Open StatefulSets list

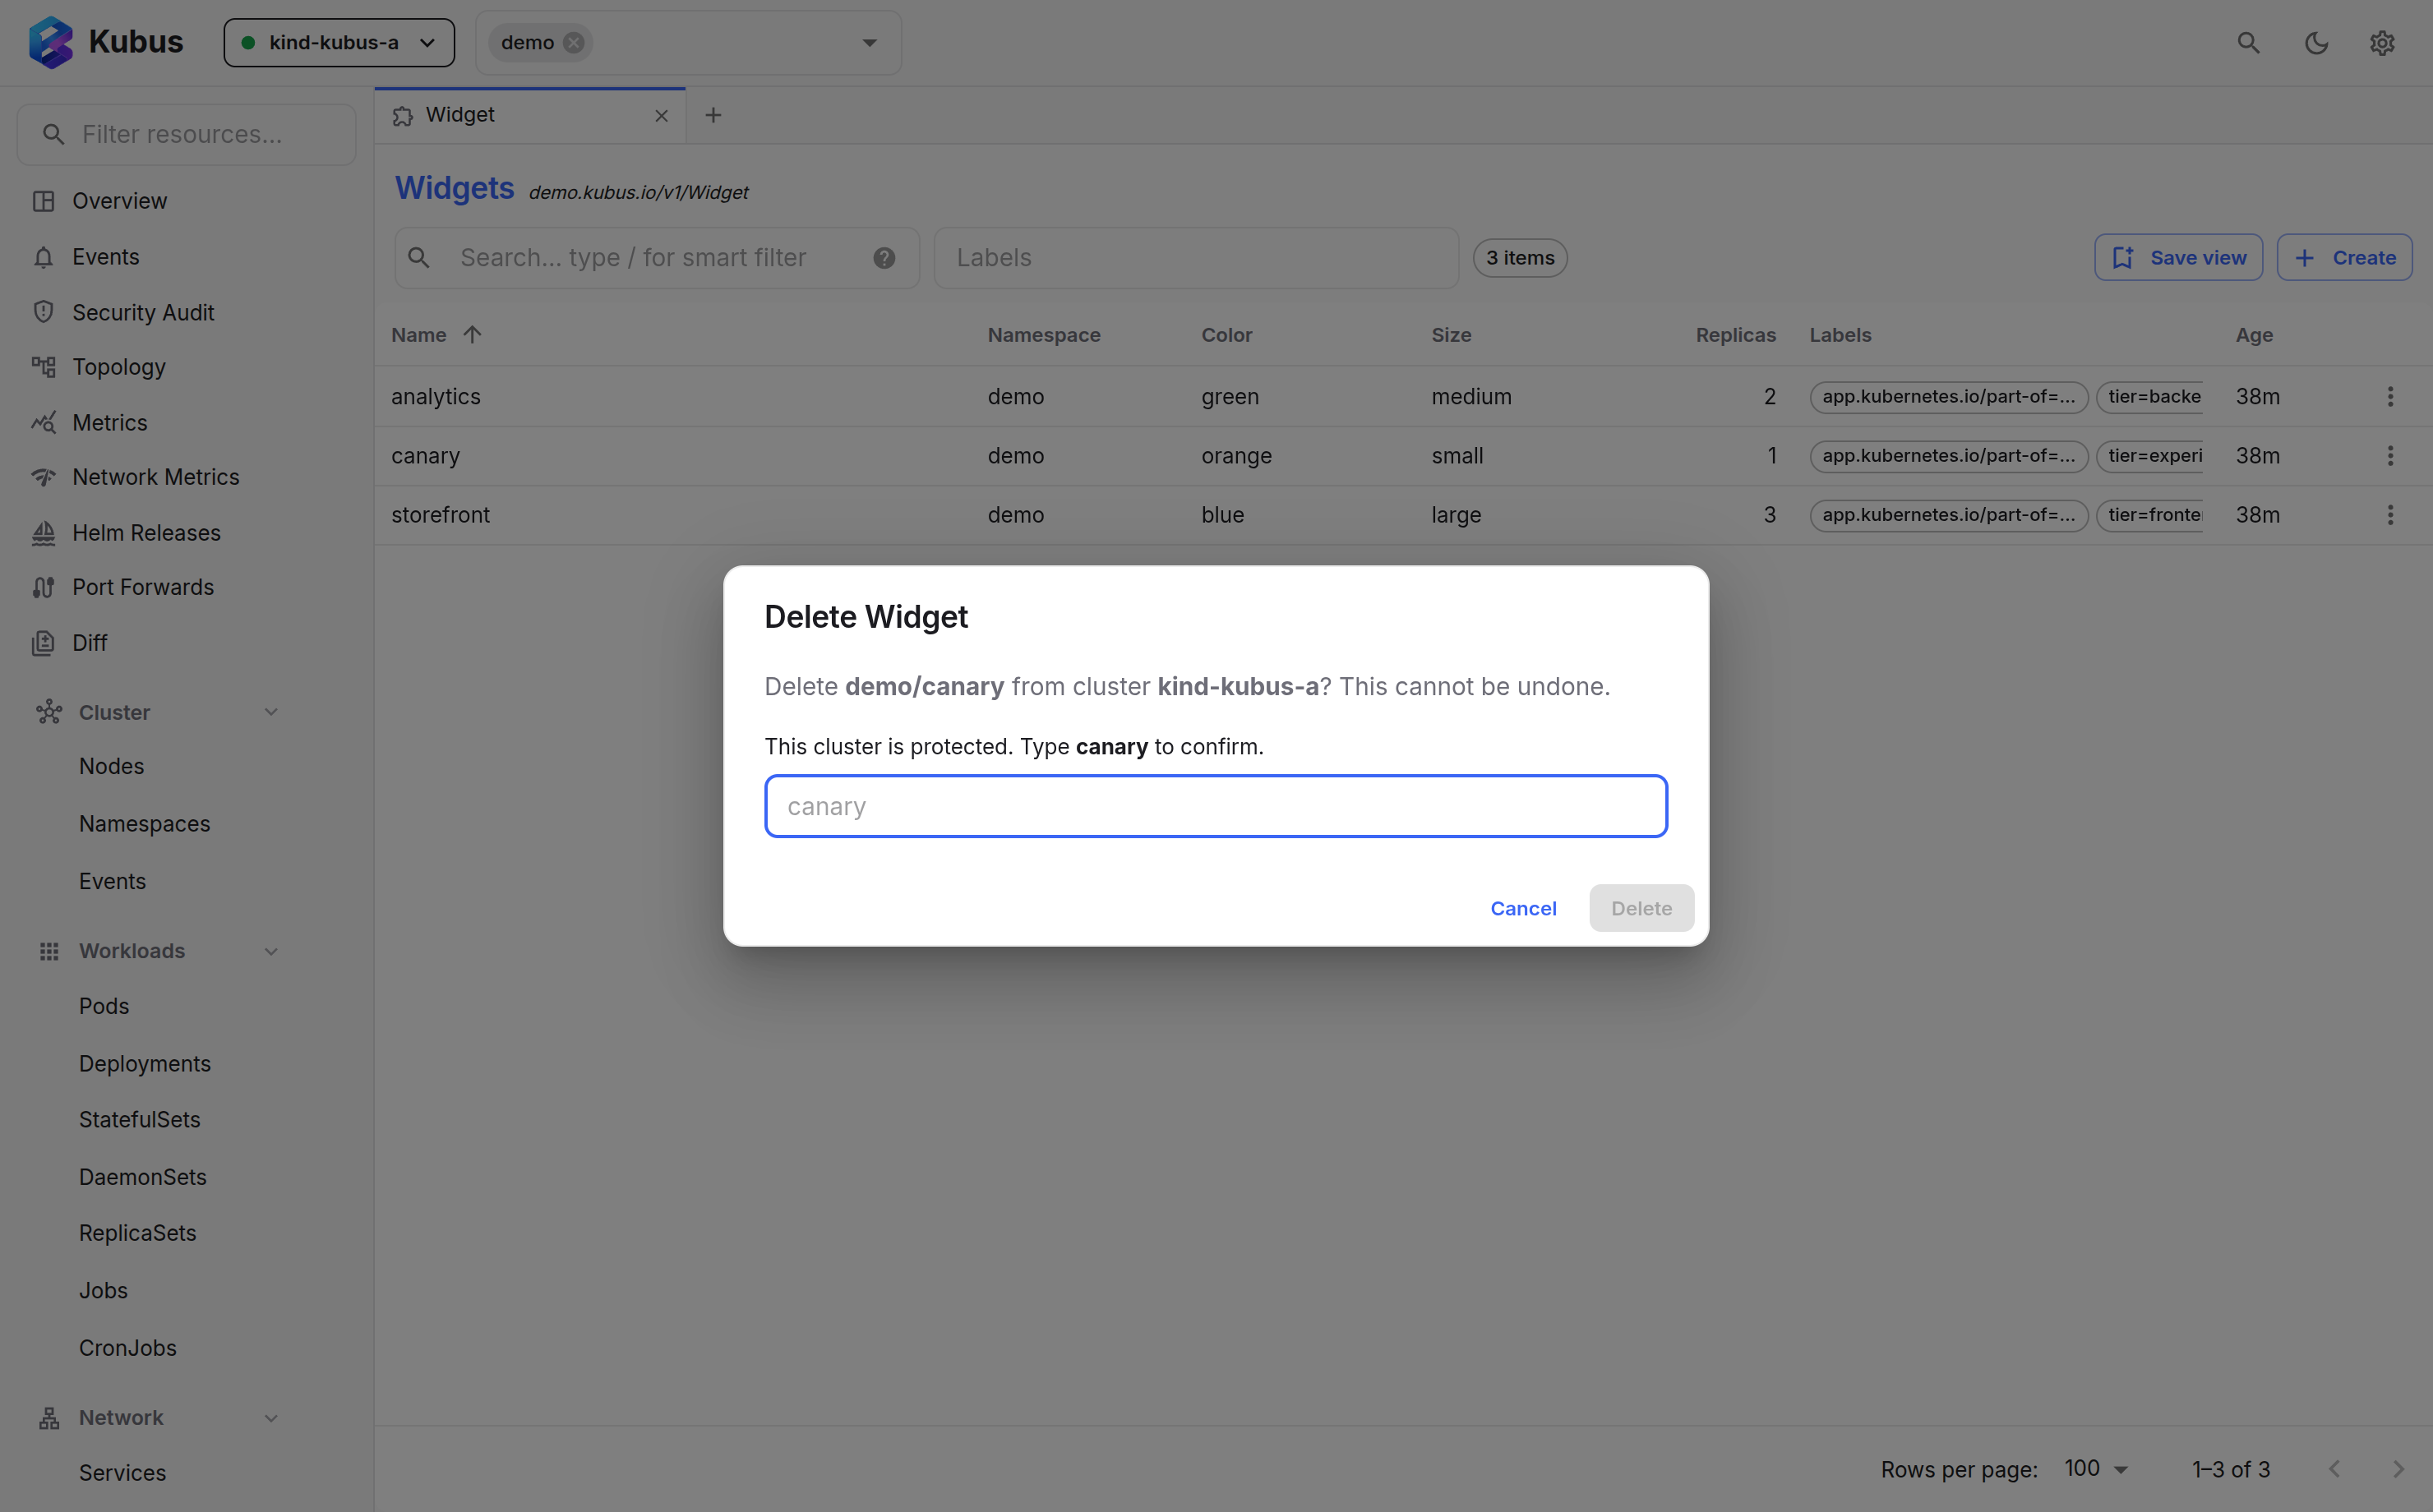(140, 1120)
